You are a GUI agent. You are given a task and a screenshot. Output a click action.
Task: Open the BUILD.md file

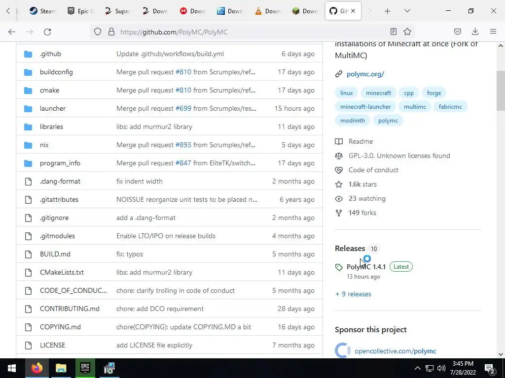55,254
